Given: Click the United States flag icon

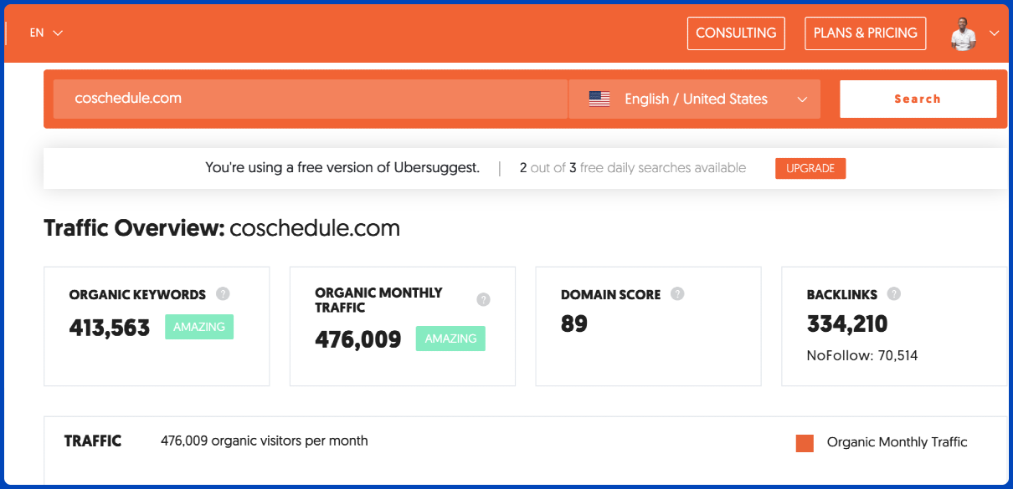Looking at the screenshot, I should point(599,99).
